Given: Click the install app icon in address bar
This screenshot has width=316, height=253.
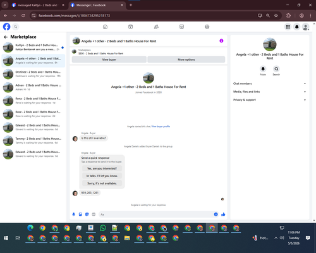Looking at the screenshot, I should [x=260, y=16].
